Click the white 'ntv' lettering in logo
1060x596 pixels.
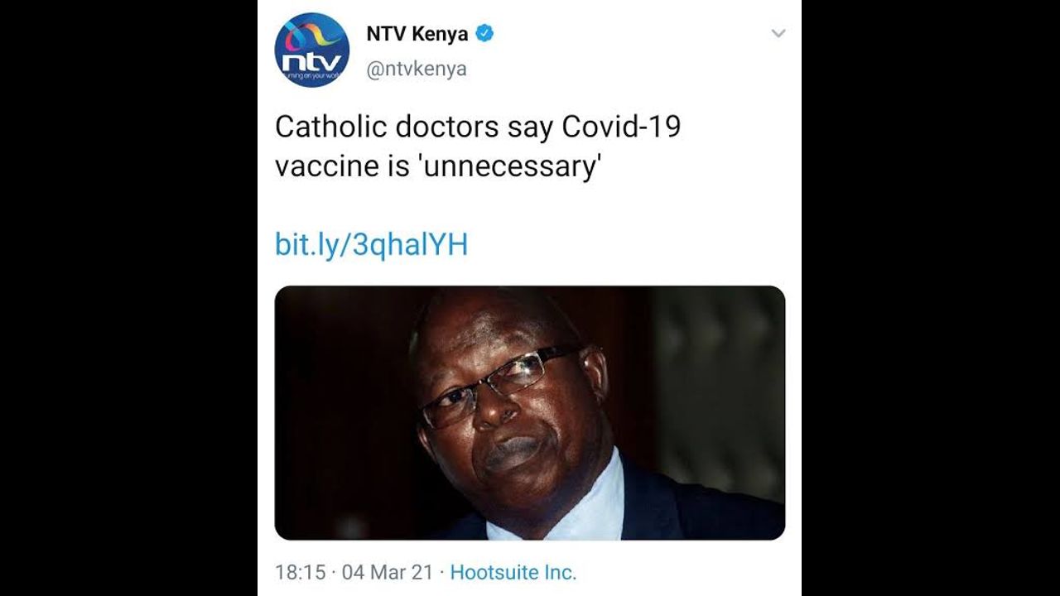tap(311, 62)
